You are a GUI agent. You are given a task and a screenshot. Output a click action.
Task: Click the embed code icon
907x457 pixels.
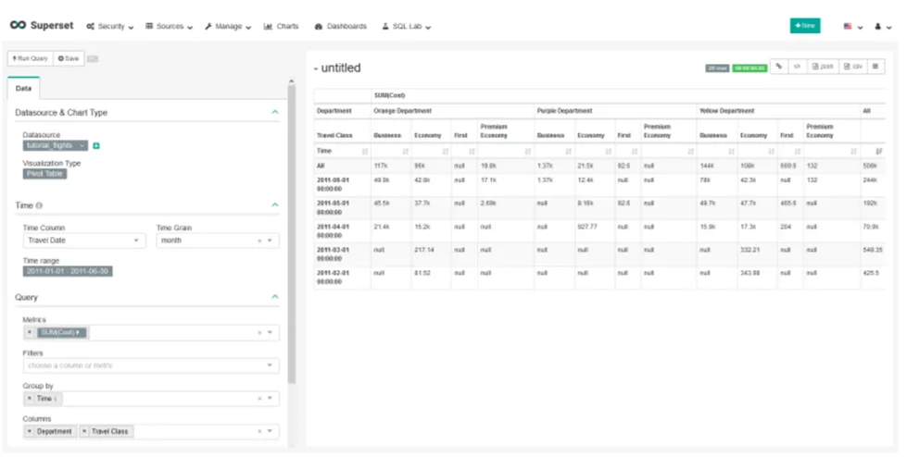coord(797,67)
